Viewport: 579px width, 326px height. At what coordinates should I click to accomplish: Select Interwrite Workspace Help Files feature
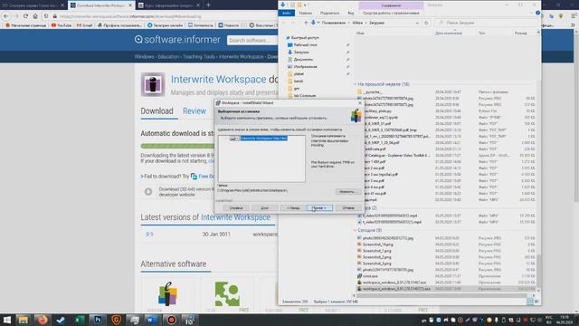263,138
